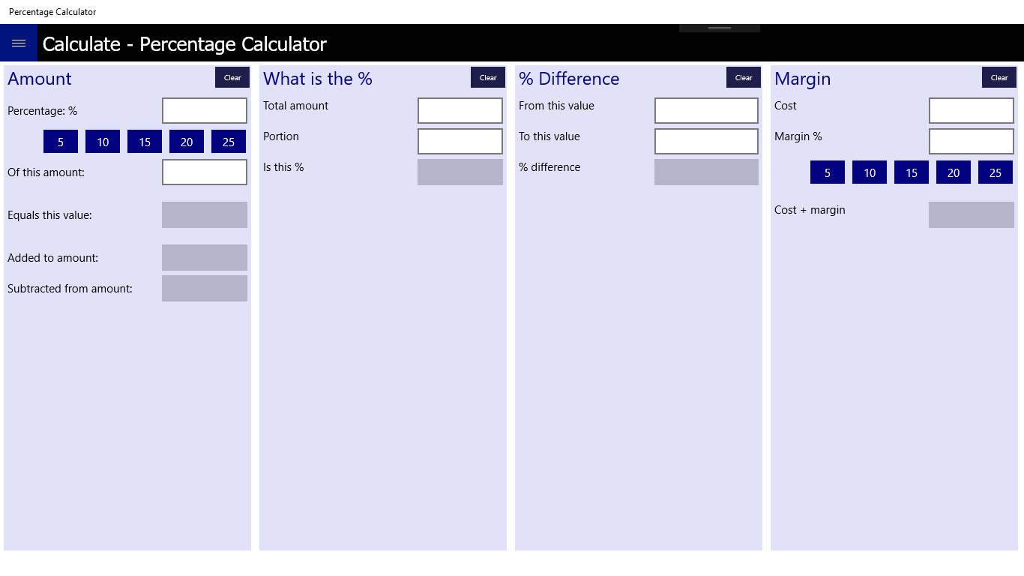This screenshot has height=576, width=1024.
Task: Select the Portion input field
Action: 460,142
